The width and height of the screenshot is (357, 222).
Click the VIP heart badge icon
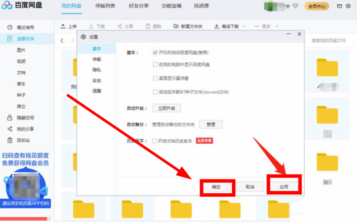point(295,6)
